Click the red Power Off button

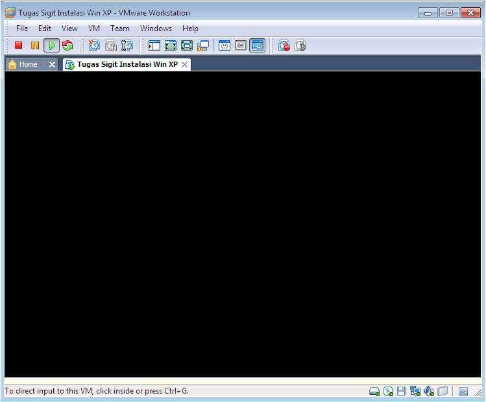[x=19, y=45]
